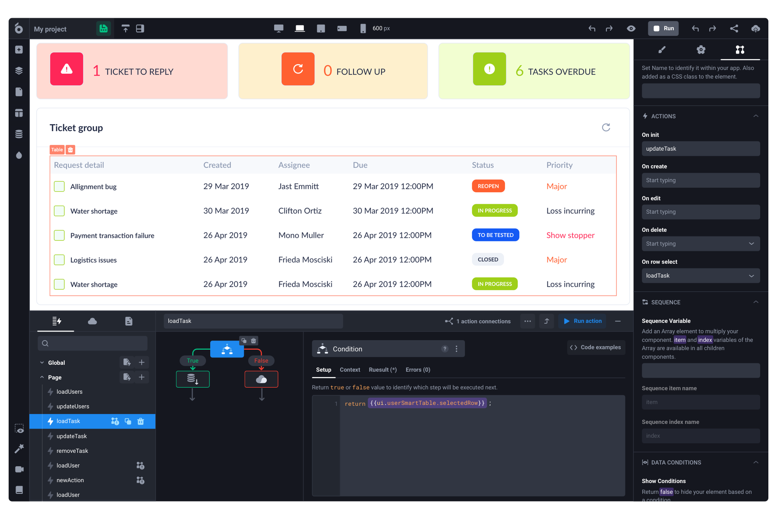
Task: Click the Run action button
Action: [582, 321]
